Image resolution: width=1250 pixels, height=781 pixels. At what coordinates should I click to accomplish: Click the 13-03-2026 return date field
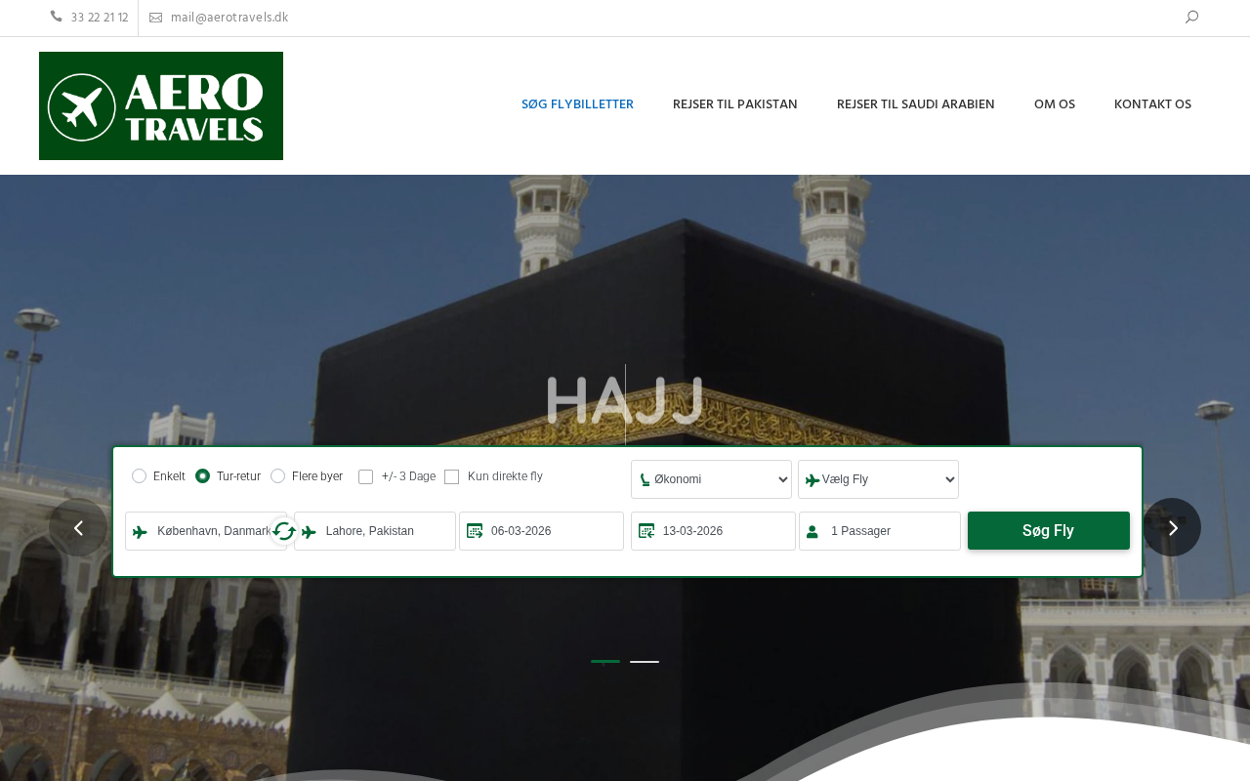[713, 531]
